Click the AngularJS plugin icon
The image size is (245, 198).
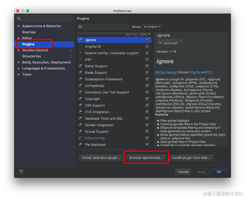[x=81, y=46]
